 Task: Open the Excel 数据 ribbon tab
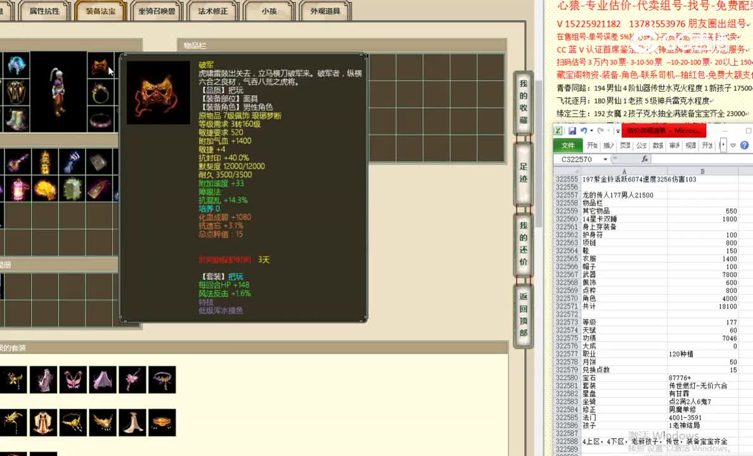[658, 145]
